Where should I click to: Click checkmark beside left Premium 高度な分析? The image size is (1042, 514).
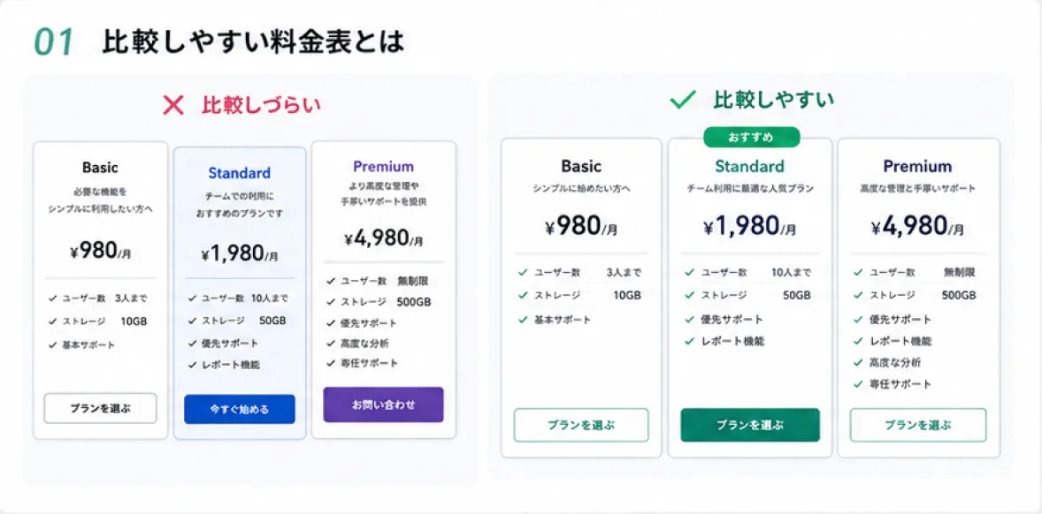pyautogui.click(x=331, y=344)
